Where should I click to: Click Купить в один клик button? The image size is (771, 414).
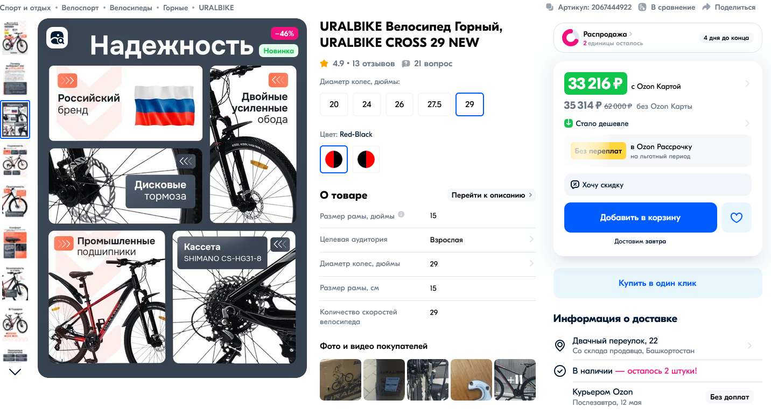[x=657, y=283]
